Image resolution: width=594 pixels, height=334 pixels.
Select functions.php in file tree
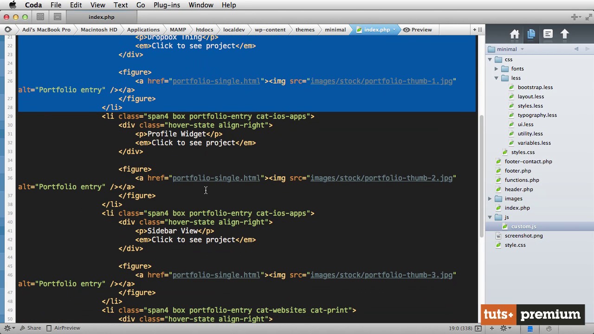(x=522, y=180)
